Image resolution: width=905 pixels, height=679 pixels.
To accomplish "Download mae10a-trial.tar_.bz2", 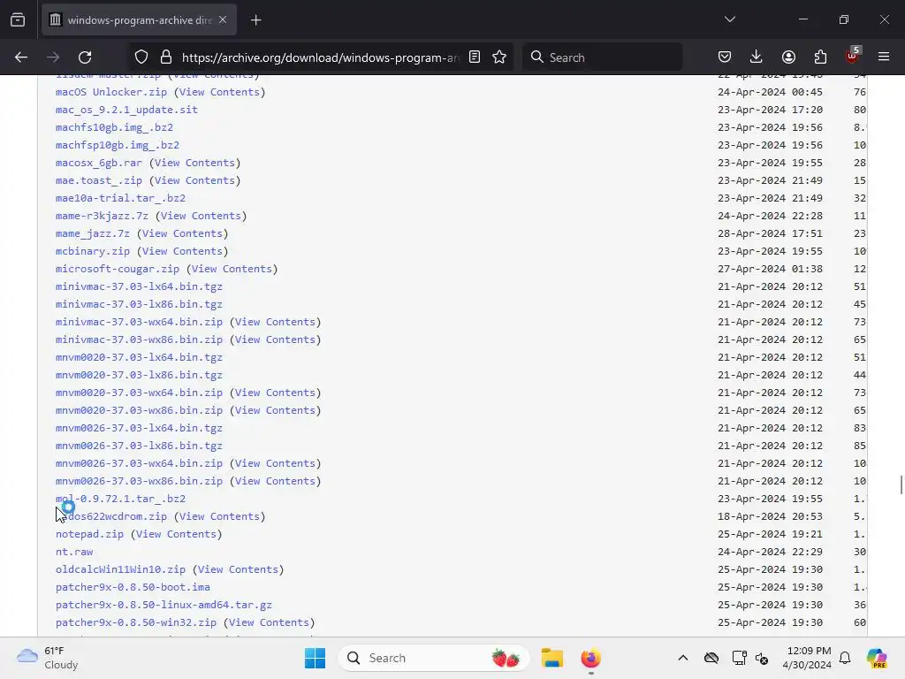I will (x=120, y=198).
